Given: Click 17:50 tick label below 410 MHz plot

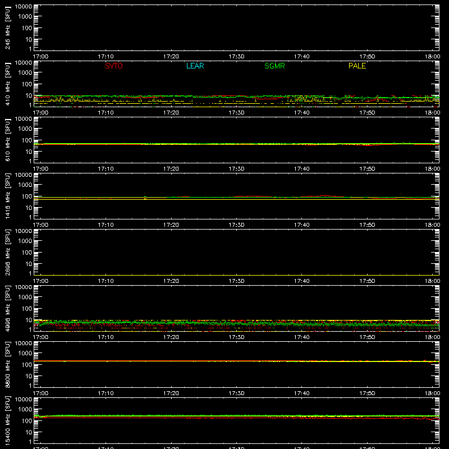Looking at the screenshot, I should coord(367,113).
